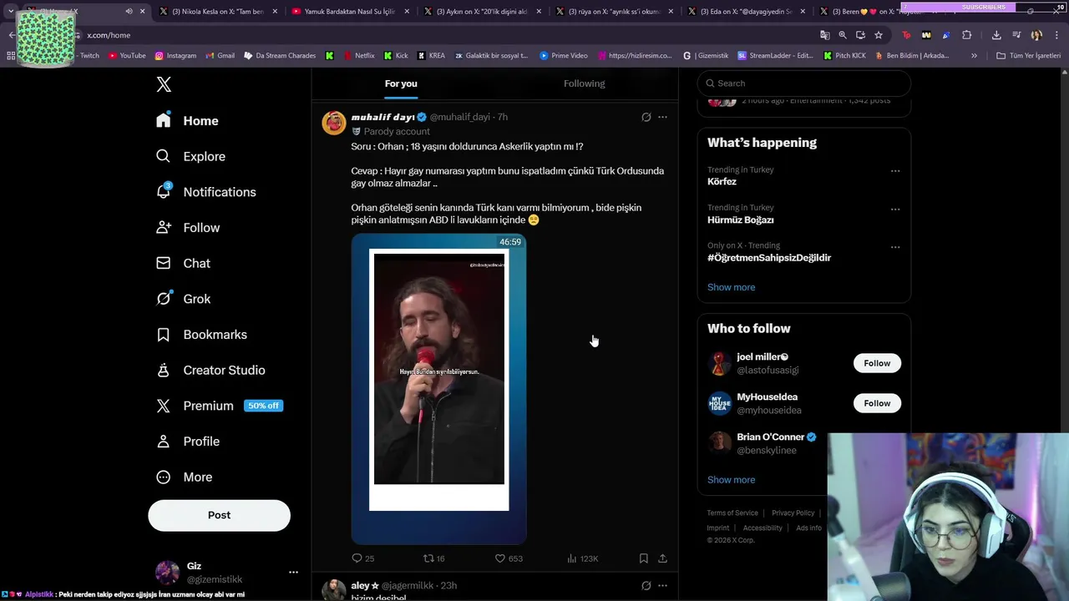
Task: Switch to Nikola Kesla X browser tab
Action: point(219,12)
